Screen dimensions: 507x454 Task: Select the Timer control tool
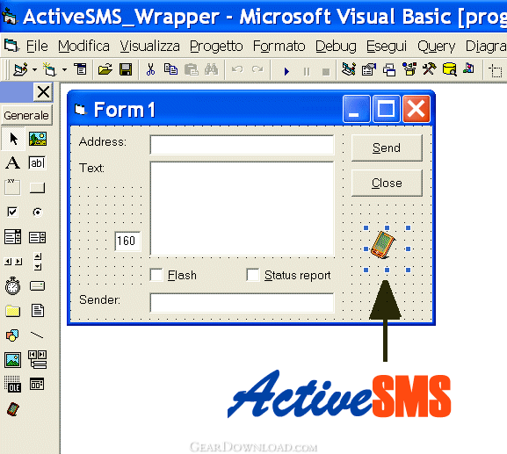12,285
